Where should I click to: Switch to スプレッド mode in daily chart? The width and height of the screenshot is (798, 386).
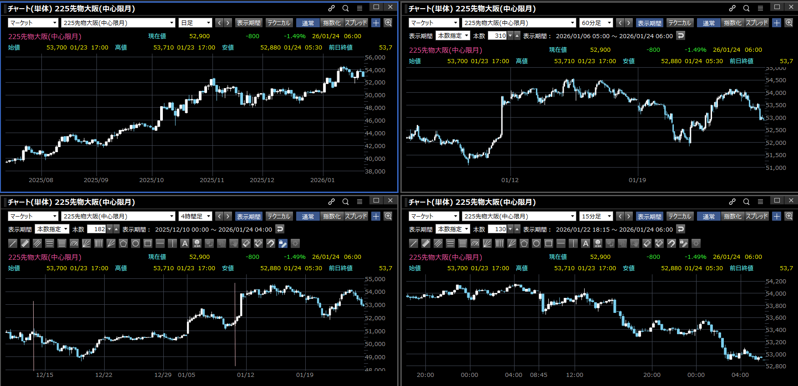click(x=356, y=23)
